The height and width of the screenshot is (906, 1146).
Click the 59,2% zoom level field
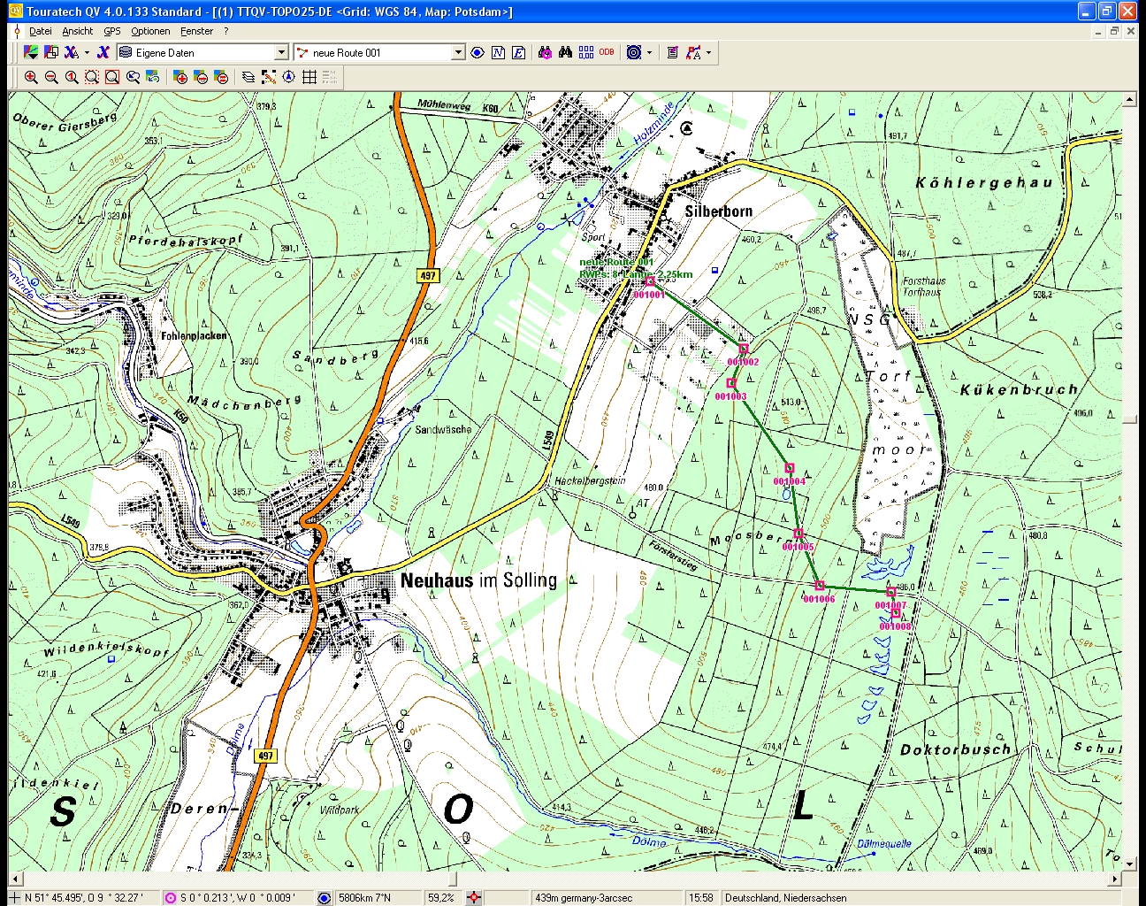point(441,897)
